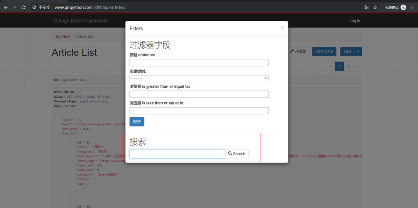Jump to page 2 of results

pyautogui.click(x=349, y=67)
